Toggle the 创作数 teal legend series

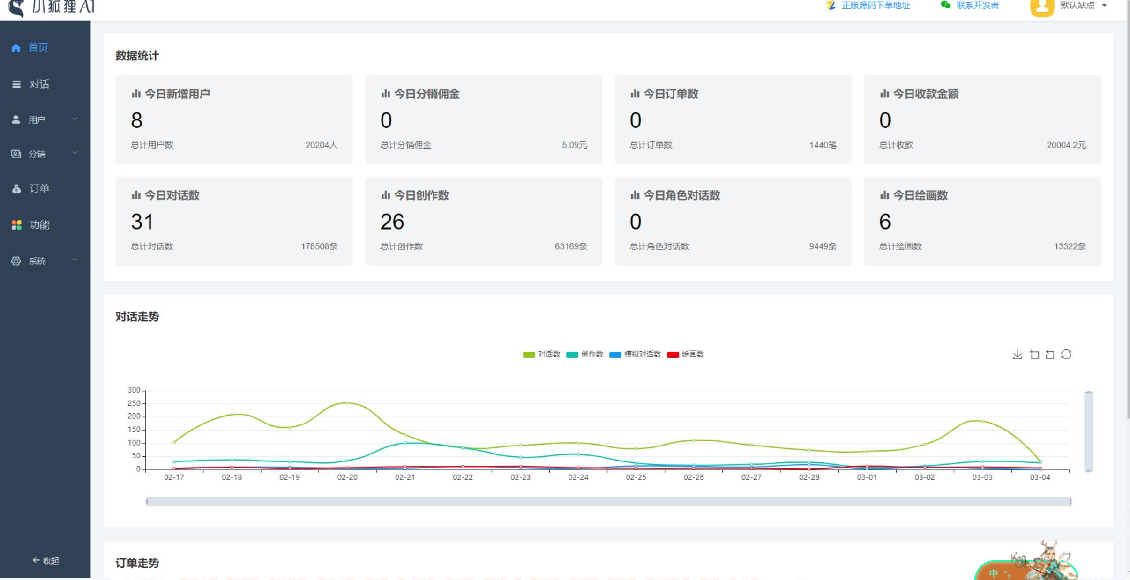584,354
